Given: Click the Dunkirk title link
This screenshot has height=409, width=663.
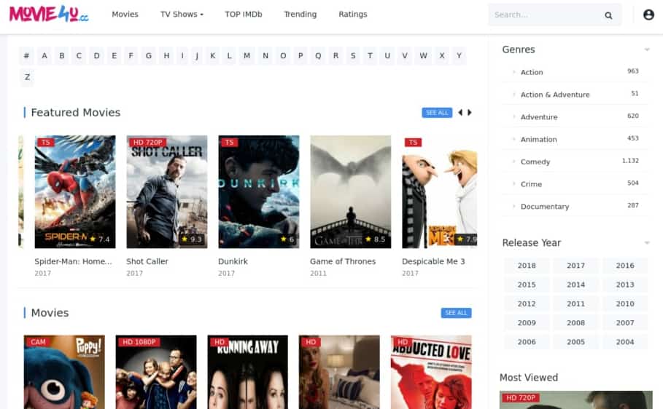Looking at the screenshot, I should 233,261.
